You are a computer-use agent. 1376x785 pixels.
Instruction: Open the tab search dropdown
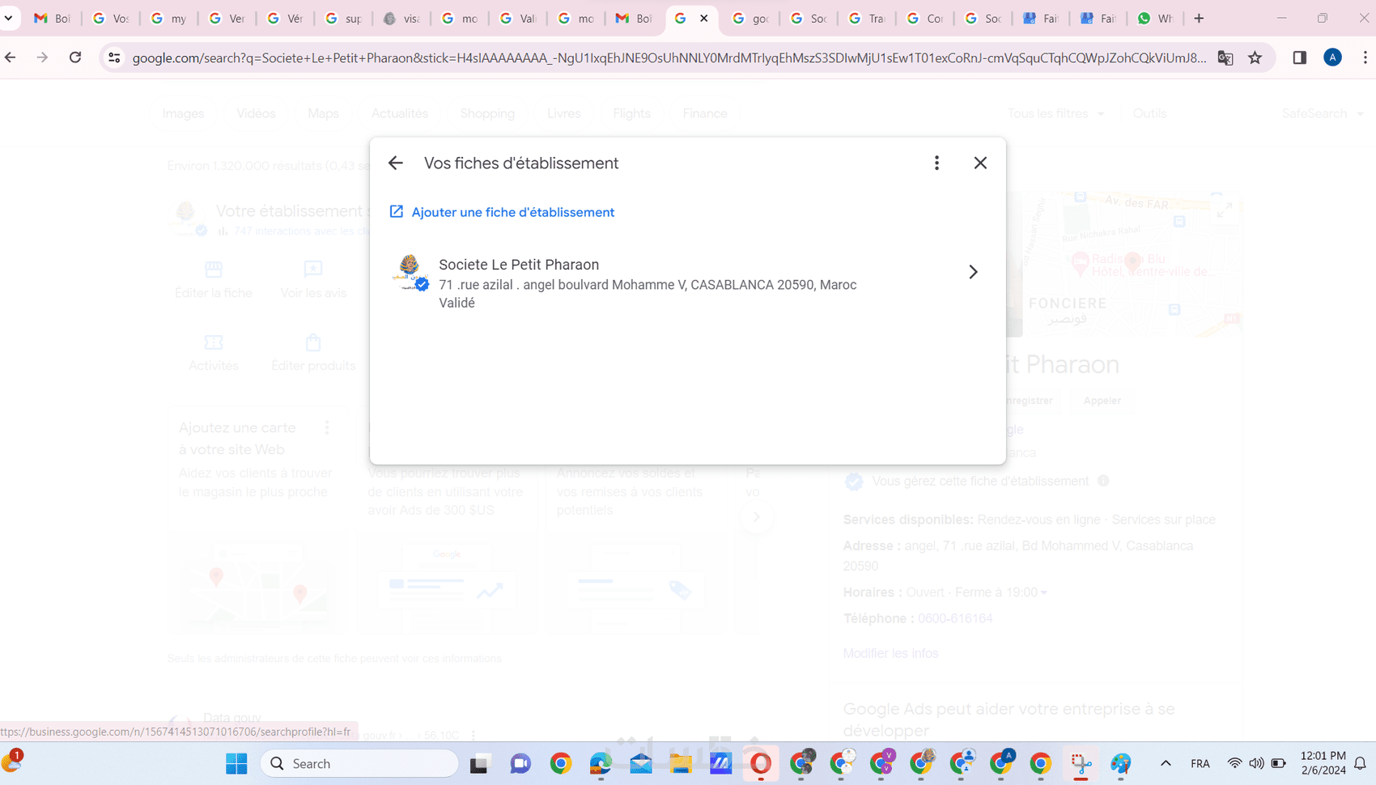click(x=8, y=18)
